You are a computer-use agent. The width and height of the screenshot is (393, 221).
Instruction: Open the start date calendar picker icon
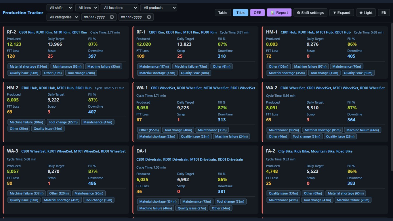[112, 17]
